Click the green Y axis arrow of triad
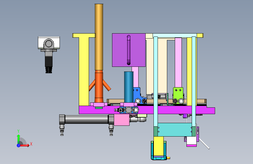Viewport: 253px width, 164px height. pyautogui.click(x=18, y=139)
